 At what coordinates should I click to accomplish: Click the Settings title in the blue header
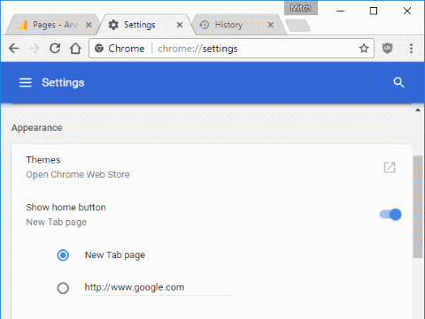click(63, 82)
